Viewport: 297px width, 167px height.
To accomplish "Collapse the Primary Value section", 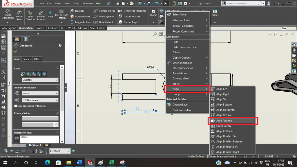I will [x=58, y=113].
